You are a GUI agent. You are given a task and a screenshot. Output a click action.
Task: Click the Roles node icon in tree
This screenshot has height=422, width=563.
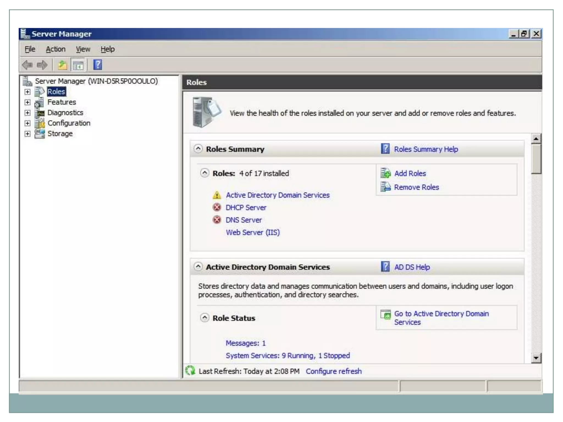(40, 91)
